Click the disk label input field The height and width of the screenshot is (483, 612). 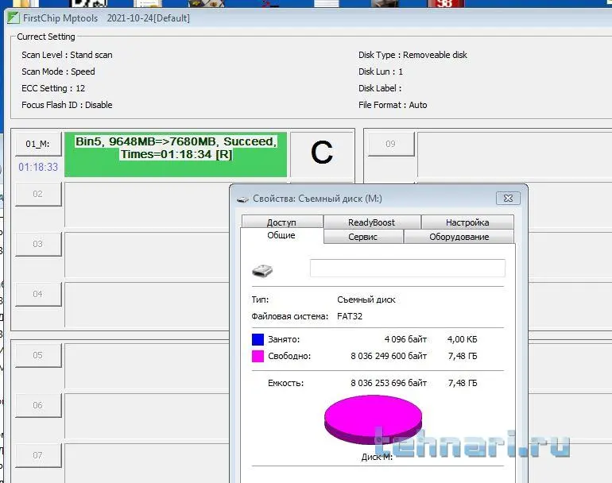point(408,268)
